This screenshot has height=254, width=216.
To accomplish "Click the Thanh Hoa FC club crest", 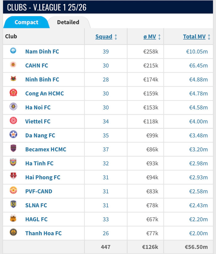I will [x=13, y=232].
